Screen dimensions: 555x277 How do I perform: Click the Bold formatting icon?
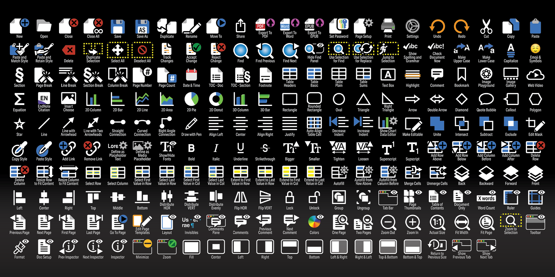coord(191,148)
